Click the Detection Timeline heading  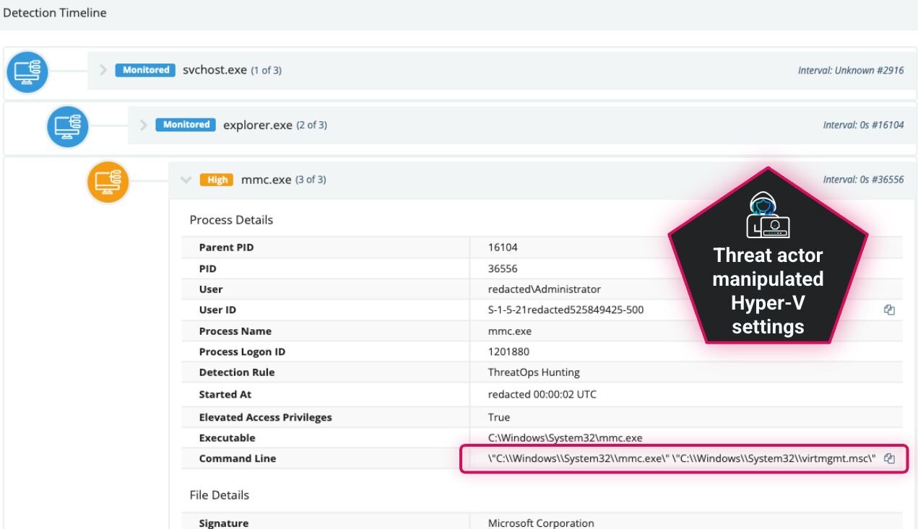(x=56, y=12)
